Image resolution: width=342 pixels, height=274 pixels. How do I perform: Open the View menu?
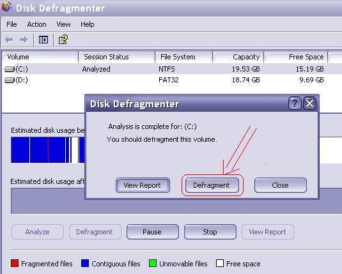tap(63, 24)
